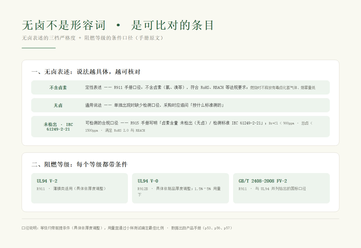Click the heading 一、无卤表述:说法越具体,越可核对
361x248 pixels.
point(86,72)
